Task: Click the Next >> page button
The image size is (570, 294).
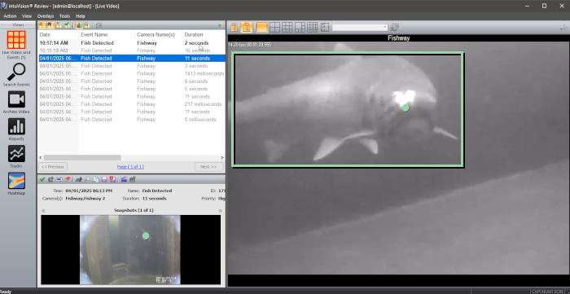Action: pos(208,167)
